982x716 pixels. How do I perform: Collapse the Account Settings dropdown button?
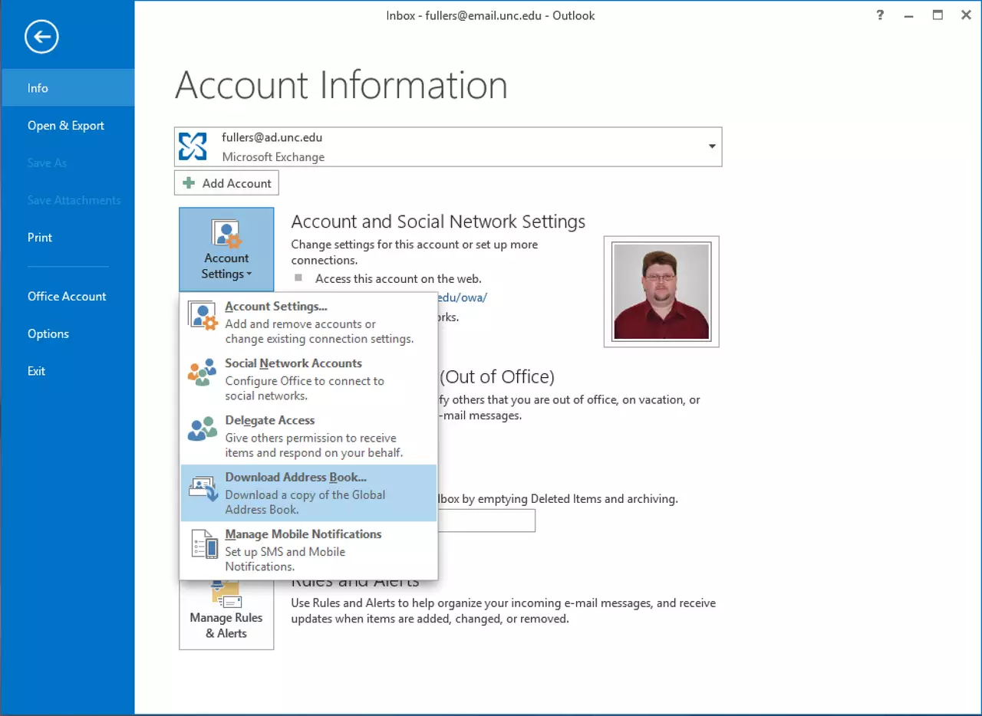(x=226, y=249)
